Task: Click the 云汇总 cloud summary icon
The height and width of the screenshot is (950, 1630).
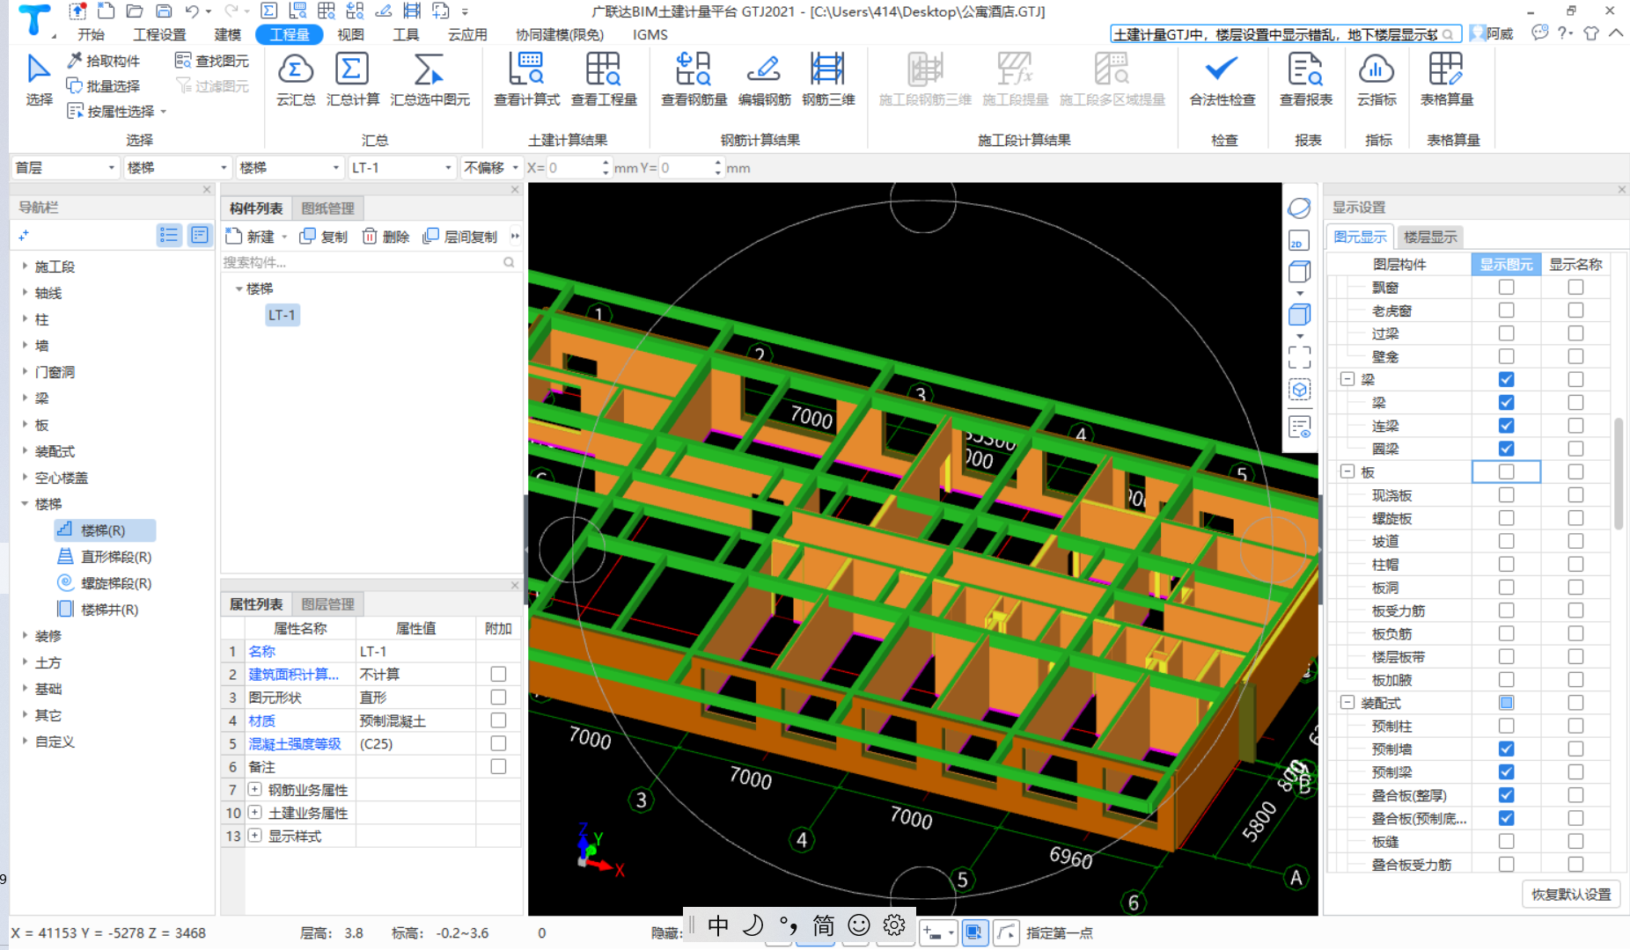Action: pos(296,69)
